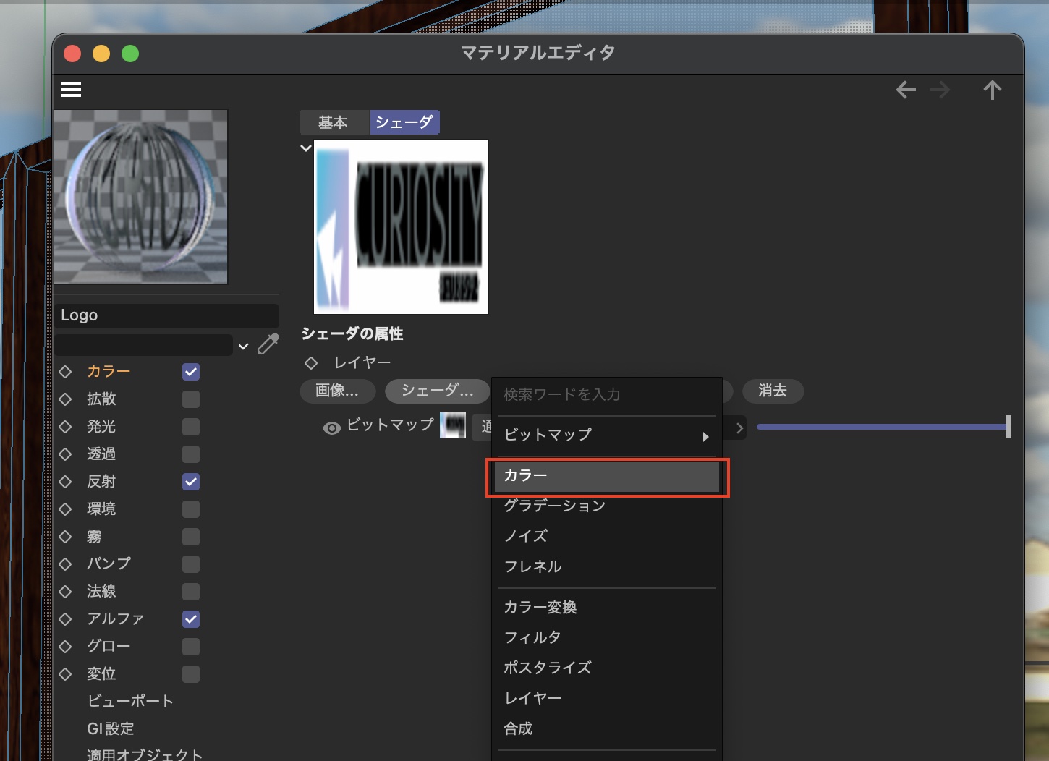1049x761 pixels.
Task: Open dropdown arrow below Logo name
Action: [x=244, y=347]
